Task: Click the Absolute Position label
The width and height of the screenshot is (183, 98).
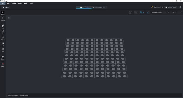Action: [157, 12]
